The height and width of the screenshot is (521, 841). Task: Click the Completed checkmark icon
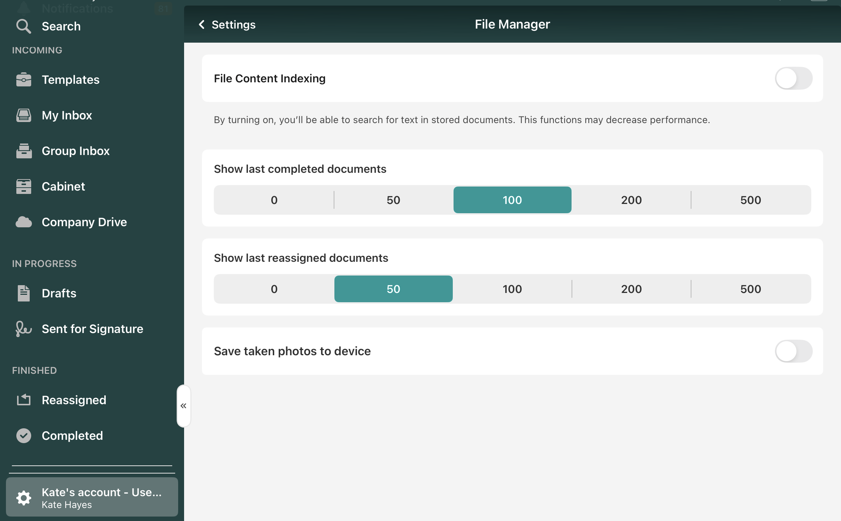[x=23, y=436]
